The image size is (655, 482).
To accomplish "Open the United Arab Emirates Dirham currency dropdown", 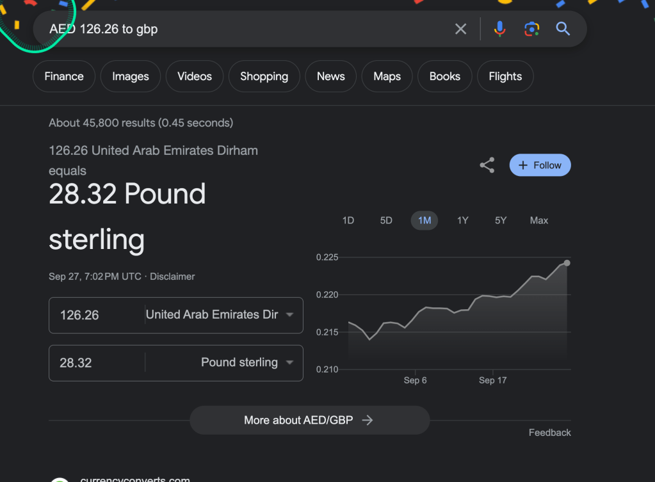I will tap(220, 314).
